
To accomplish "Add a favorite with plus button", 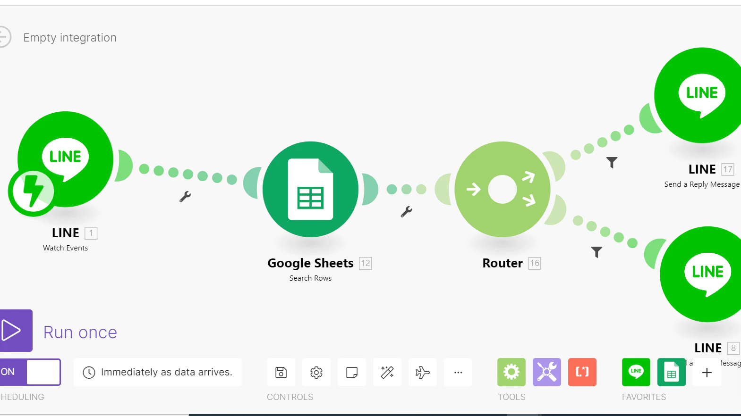I will 707,372.
